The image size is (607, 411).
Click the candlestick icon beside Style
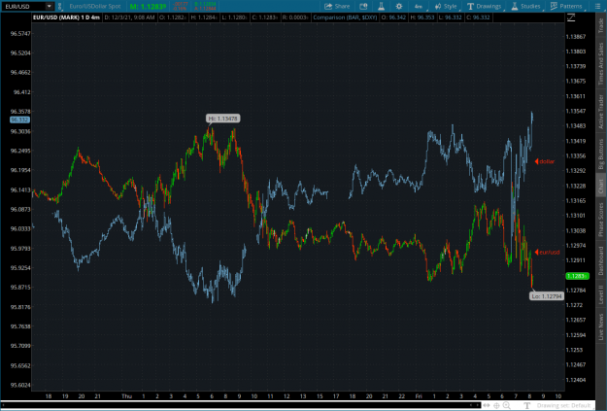(438, 6)
